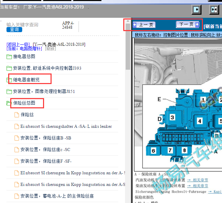222x203 pixels.
Task: Click the 返回上一级 link
Action: [x=18, y=44]
